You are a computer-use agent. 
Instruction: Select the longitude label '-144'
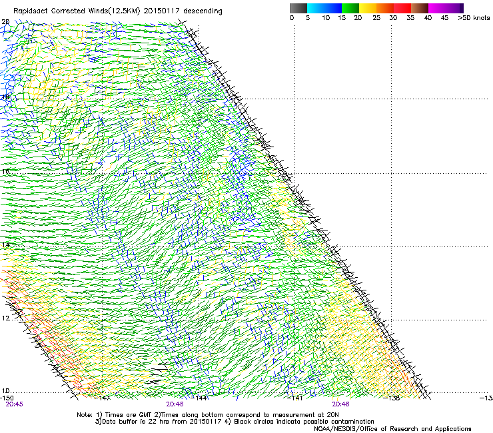[199, 398]
